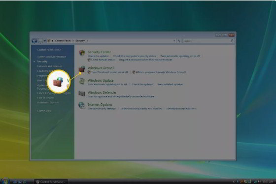Screen dimensions: 276x184
Task: Expand the arrow after Security in breadcrumb
Action: [87, 41]
